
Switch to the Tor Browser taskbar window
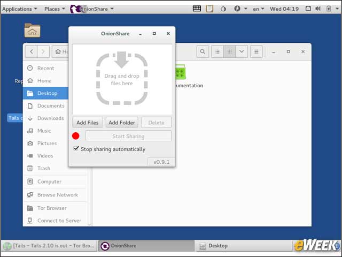49,246
